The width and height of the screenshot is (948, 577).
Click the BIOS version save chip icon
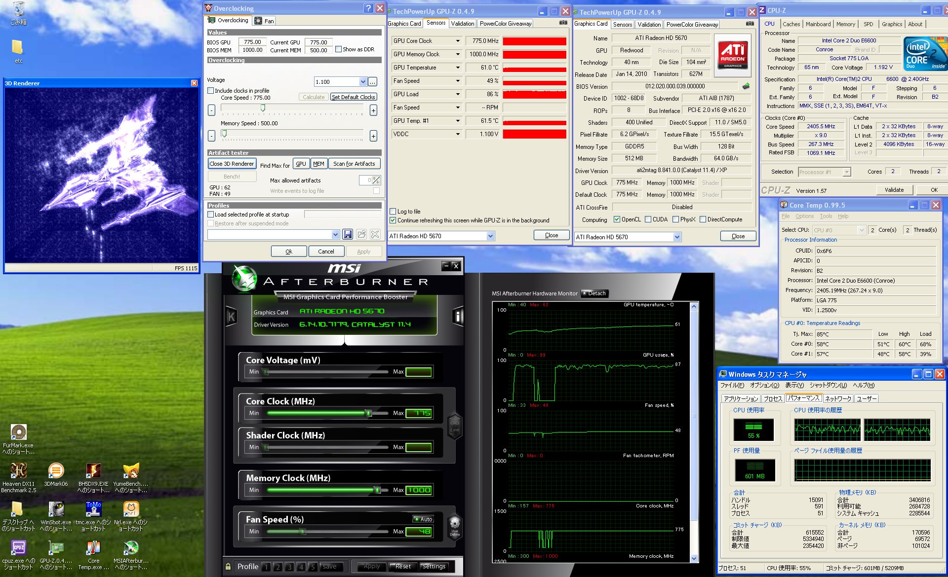pyautogui.click(x=746, y=86)
